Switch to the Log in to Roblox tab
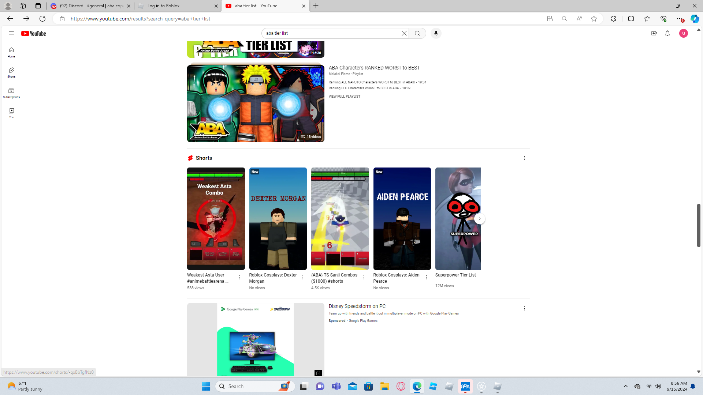 (178, 6)
